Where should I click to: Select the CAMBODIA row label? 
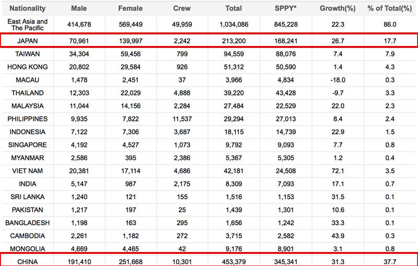(28, 236)
